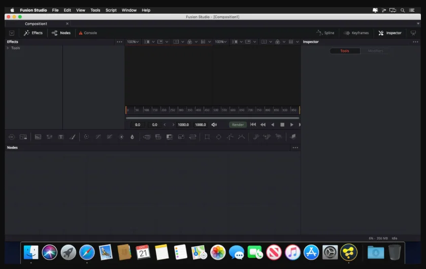Close the Composition1 tab

point(68,24)
